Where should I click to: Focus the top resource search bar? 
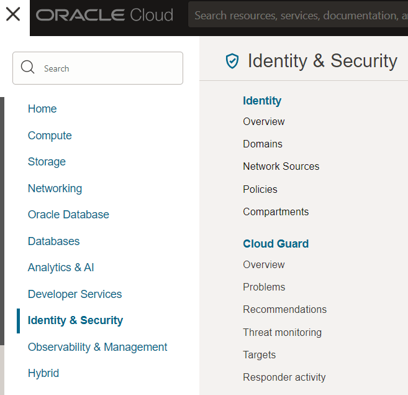[298, 14]
